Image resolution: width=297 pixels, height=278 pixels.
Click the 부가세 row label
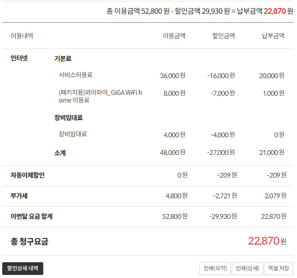19,196
